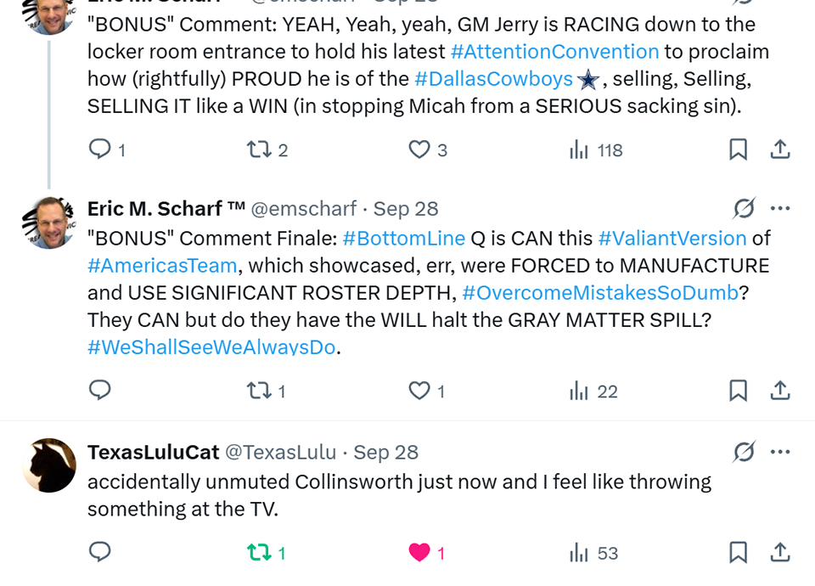Share the Attention Convention tweet

(780, 150)
